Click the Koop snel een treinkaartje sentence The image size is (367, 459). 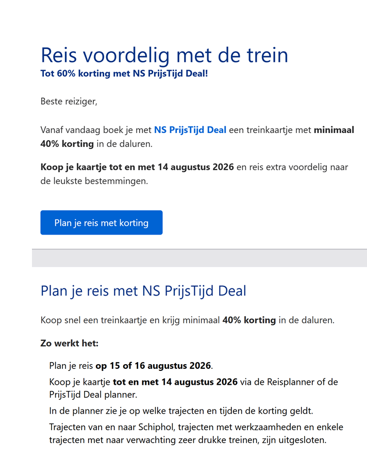[x=187, y=320]
